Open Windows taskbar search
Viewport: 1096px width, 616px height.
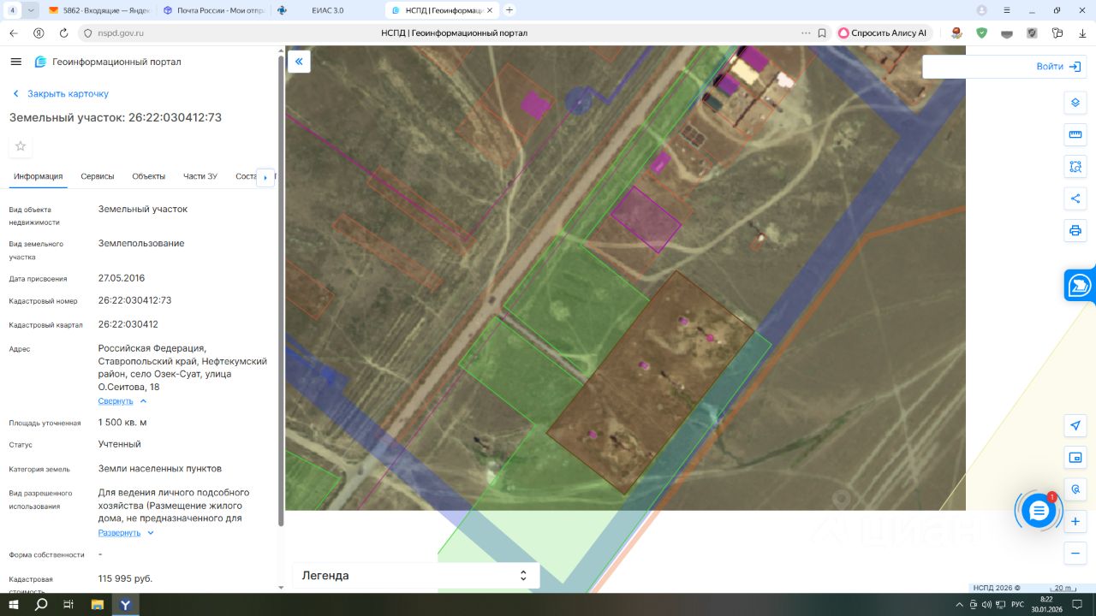point(41,605)
